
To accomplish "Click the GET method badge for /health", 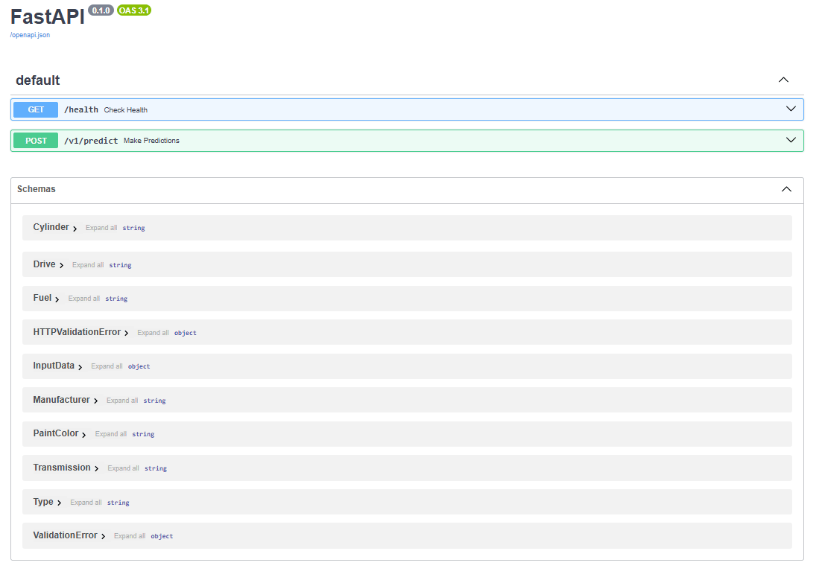I will (36, 109).
